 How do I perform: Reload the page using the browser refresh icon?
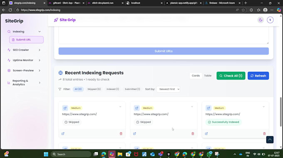[x=10, y=10]
